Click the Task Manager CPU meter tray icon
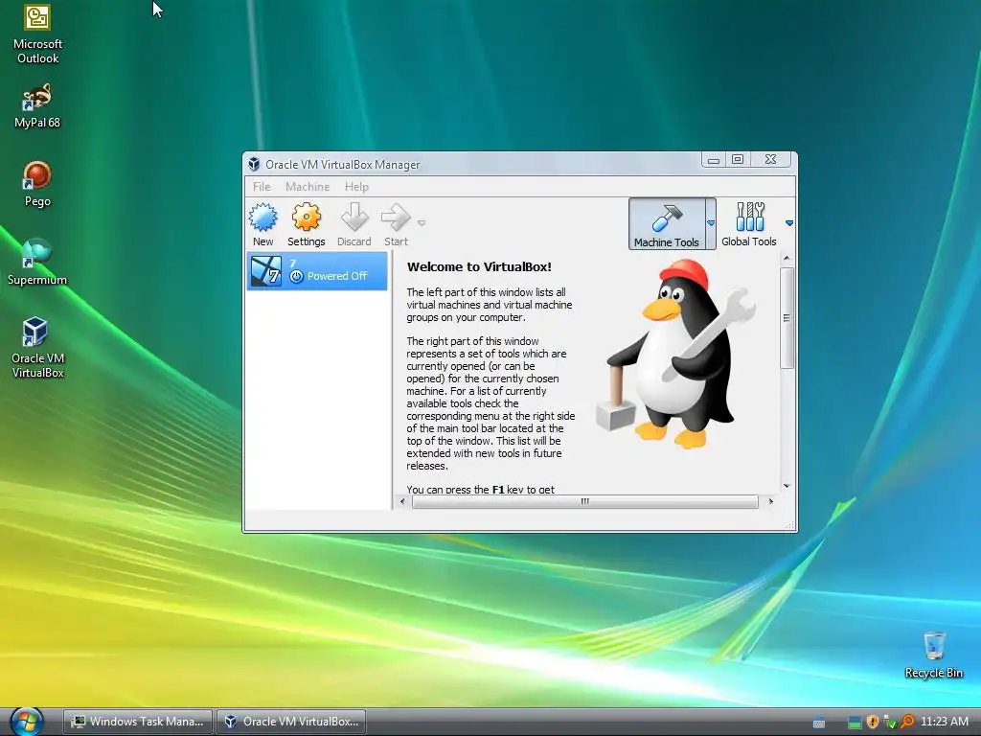 click(x=855, y=722)
